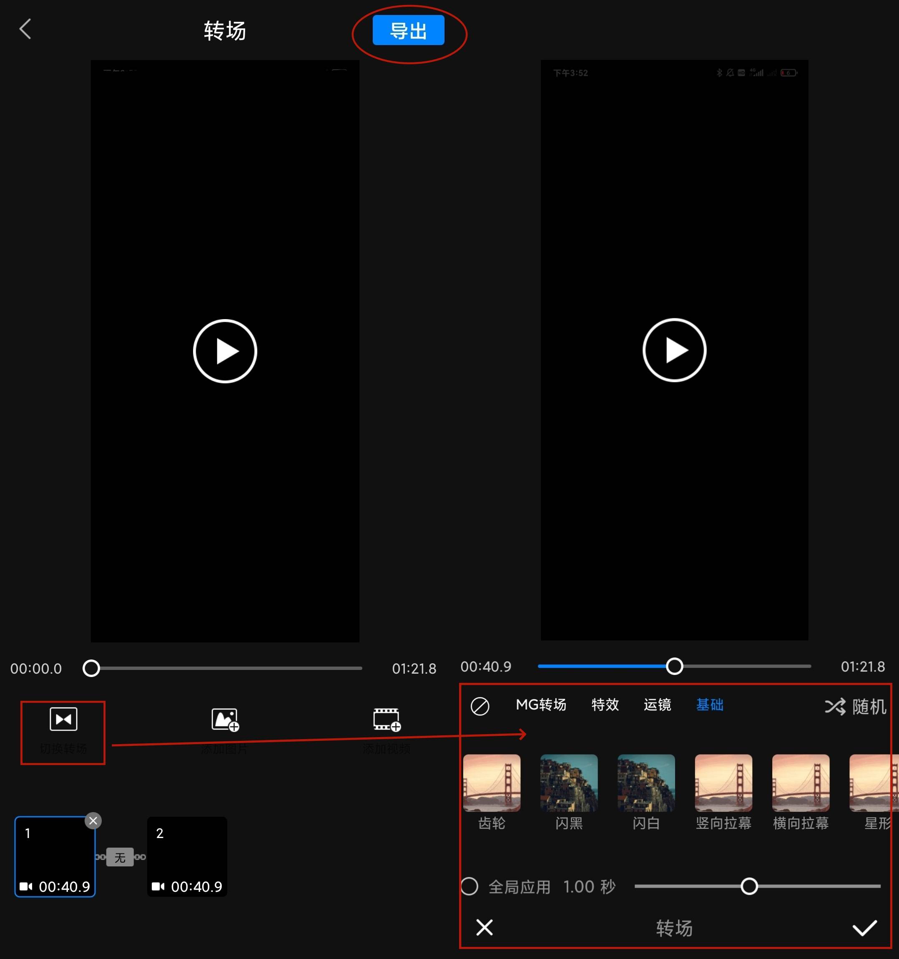Open the 运镜 tab
Viewport: 899px width, 959px height.
pyautogui.click(x=657, y=705)
